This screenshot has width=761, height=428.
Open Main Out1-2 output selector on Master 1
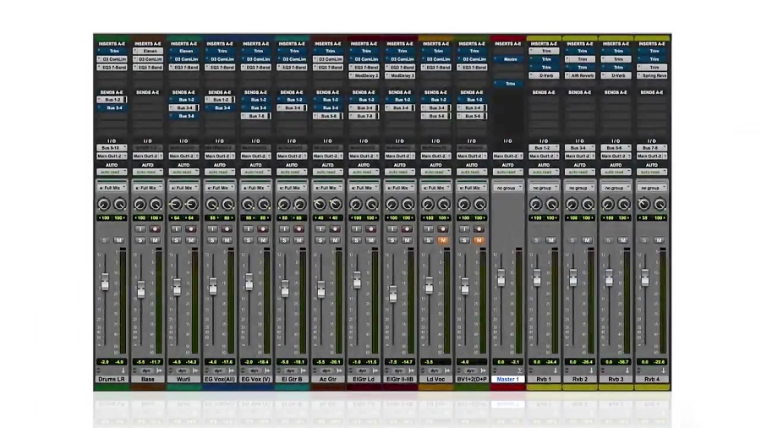click(507, 156)
